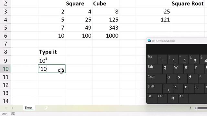
Task: Tap the backtick key on keyboard
Action: [162, 59]
